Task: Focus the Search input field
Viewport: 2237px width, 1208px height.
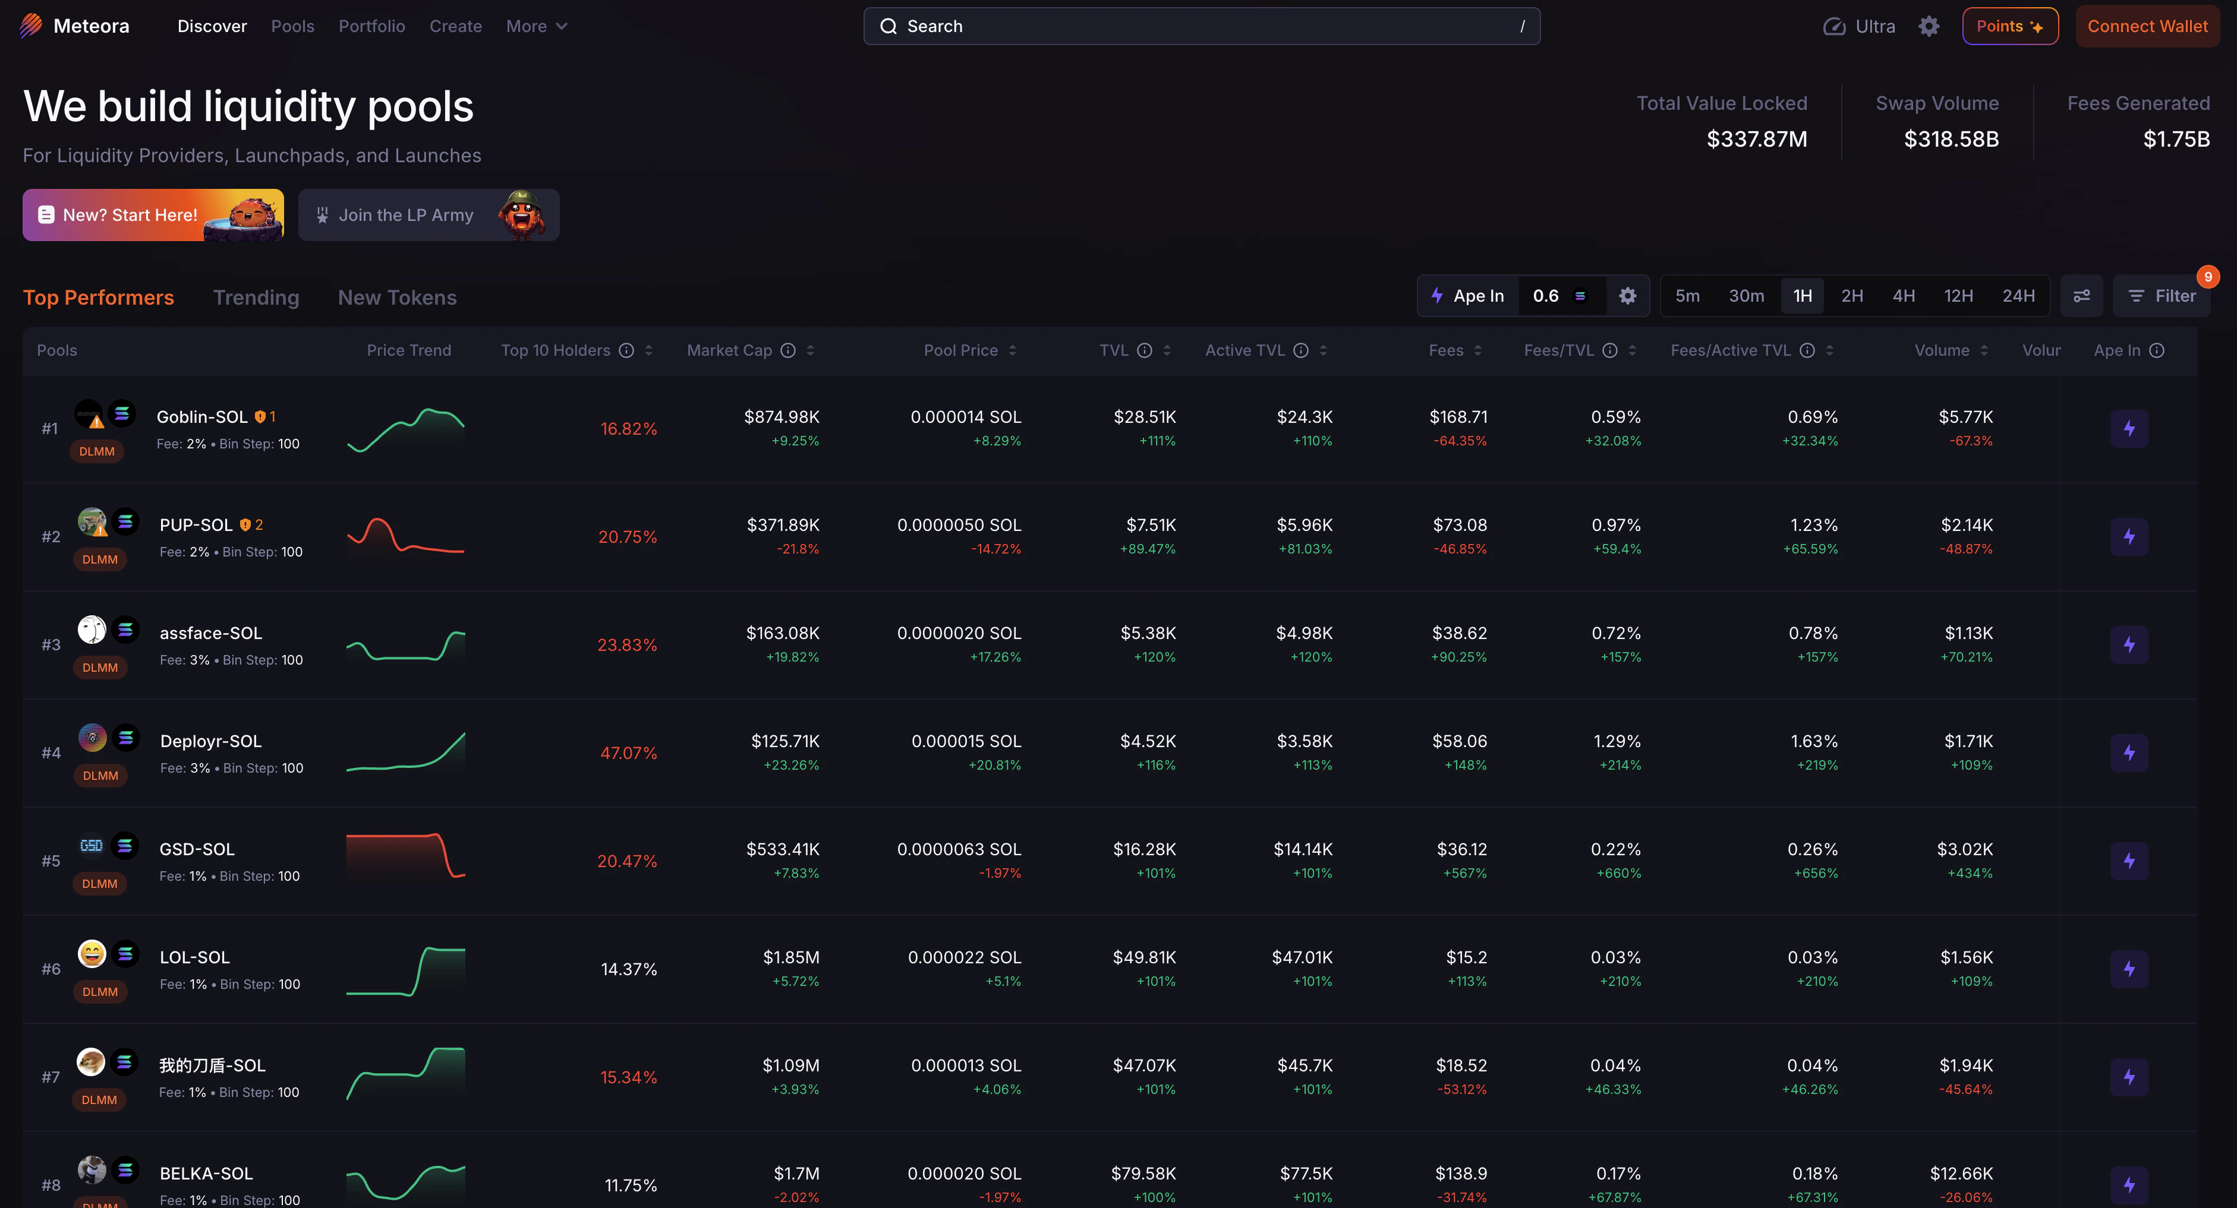Action: [x=1202, y=26]
